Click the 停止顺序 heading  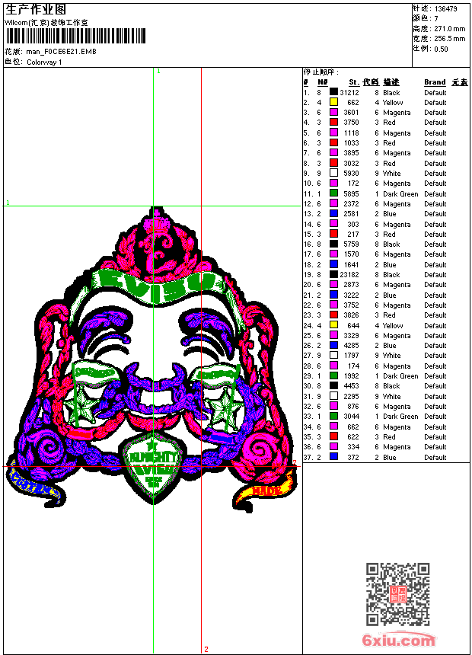321,72
